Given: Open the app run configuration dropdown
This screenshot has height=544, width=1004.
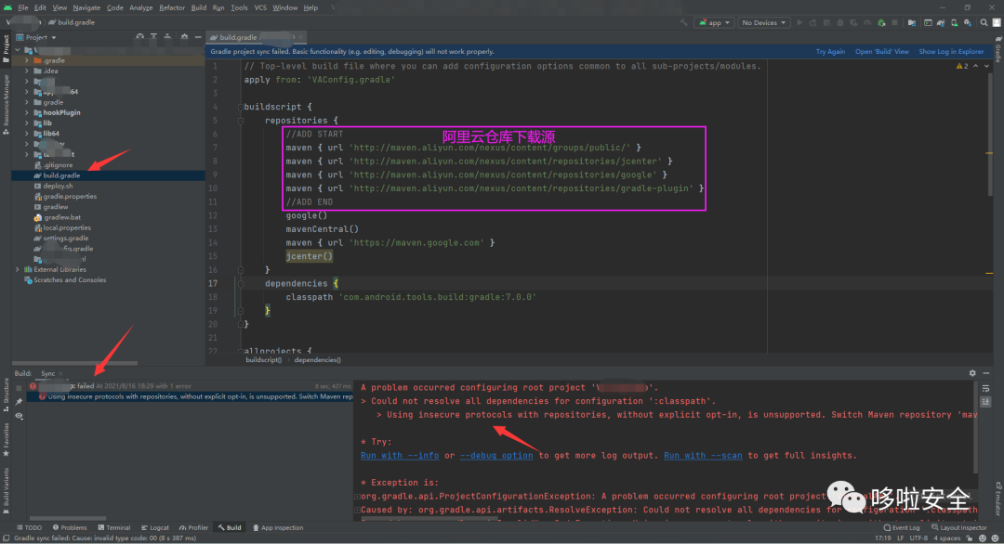Looking at the screenshot, I should click(714, 22).
